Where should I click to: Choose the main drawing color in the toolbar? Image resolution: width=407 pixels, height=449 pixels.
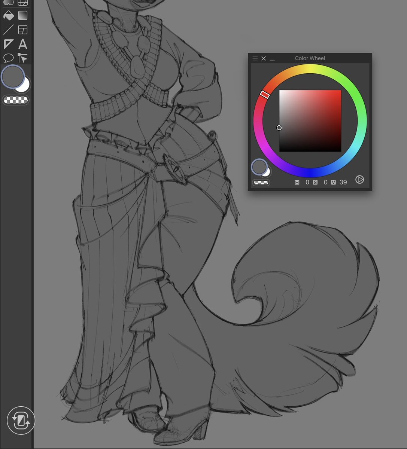13,76
